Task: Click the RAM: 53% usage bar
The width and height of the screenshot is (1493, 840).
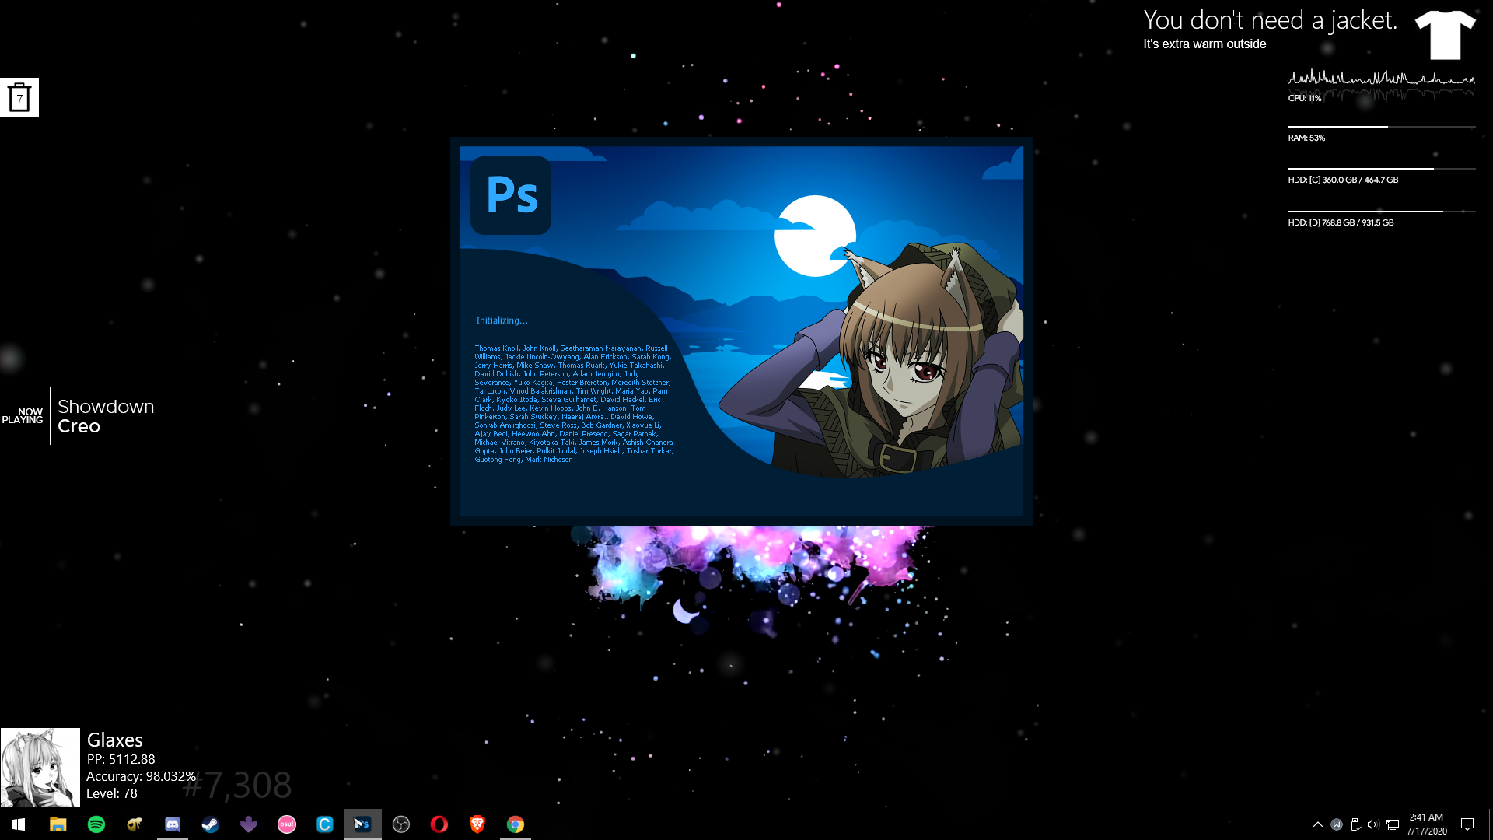Action: pos(1382,127)
